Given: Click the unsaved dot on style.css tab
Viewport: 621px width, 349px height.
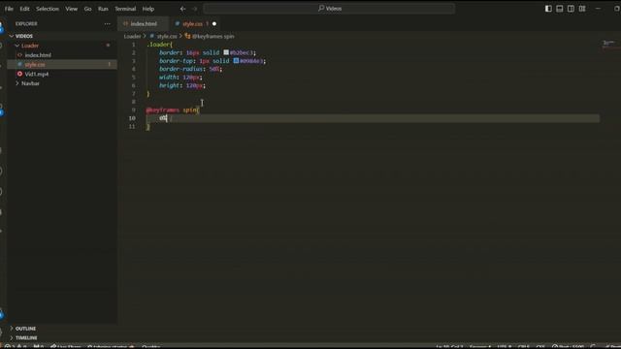Looking at the screenshot, I should click(x=214, y=23).
